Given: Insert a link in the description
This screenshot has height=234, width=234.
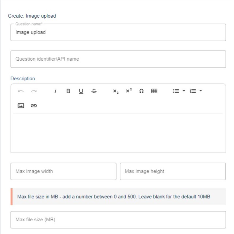Looking at the screenshot, I should [34, 106].
